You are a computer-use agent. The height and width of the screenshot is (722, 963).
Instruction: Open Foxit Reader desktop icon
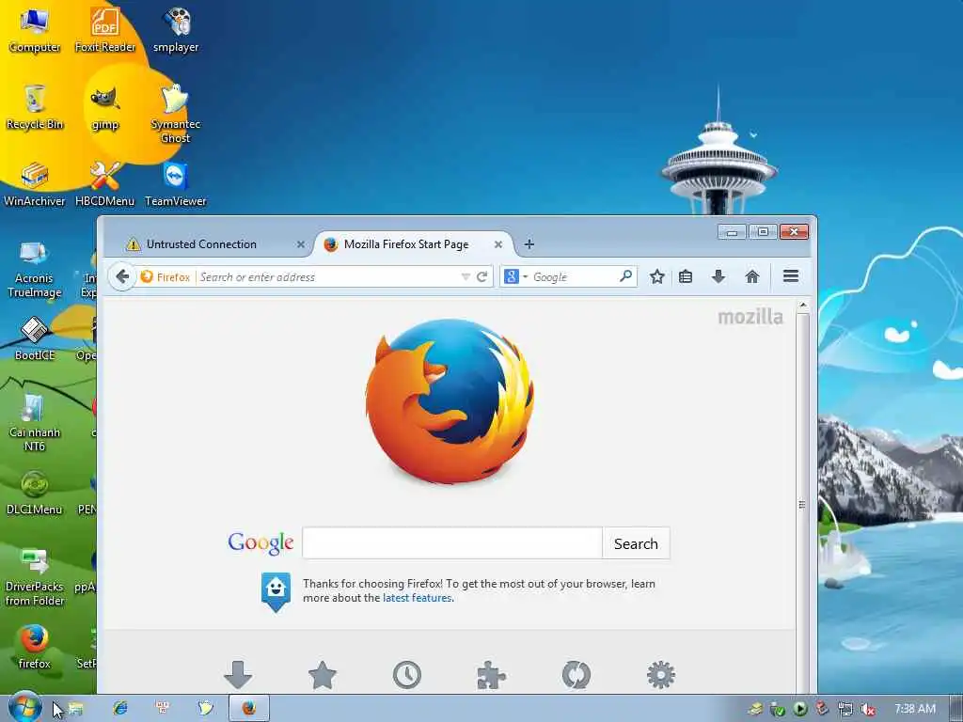click(105, 29)
